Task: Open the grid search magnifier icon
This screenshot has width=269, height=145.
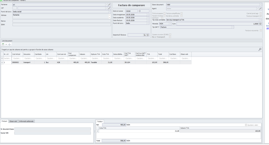Action: 260,50
